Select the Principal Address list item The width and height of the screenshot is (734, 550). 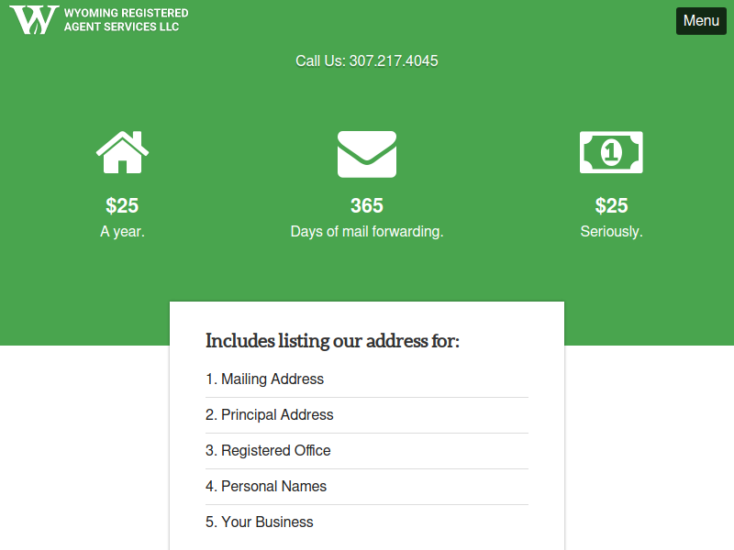[367, 415]
